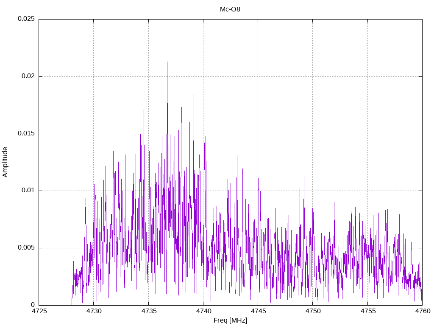Viewport: 434px width, 326px height.
Task: Click the 4750 x-axis tick label
Action: 313,311
